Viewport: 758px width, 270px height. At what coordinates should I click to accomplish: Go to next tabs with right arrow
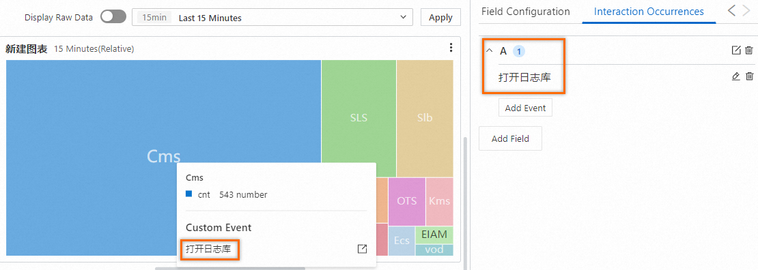(746, 11)
